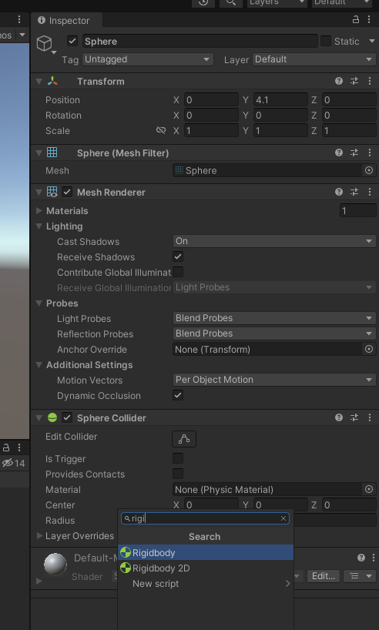Click the material preview sphere thumbnail
379x630 pixels.
pos(55,564)
